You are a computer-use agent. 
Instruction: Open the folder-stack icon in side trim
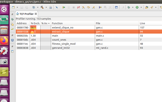pyautogui.click(x=12, y=24)
